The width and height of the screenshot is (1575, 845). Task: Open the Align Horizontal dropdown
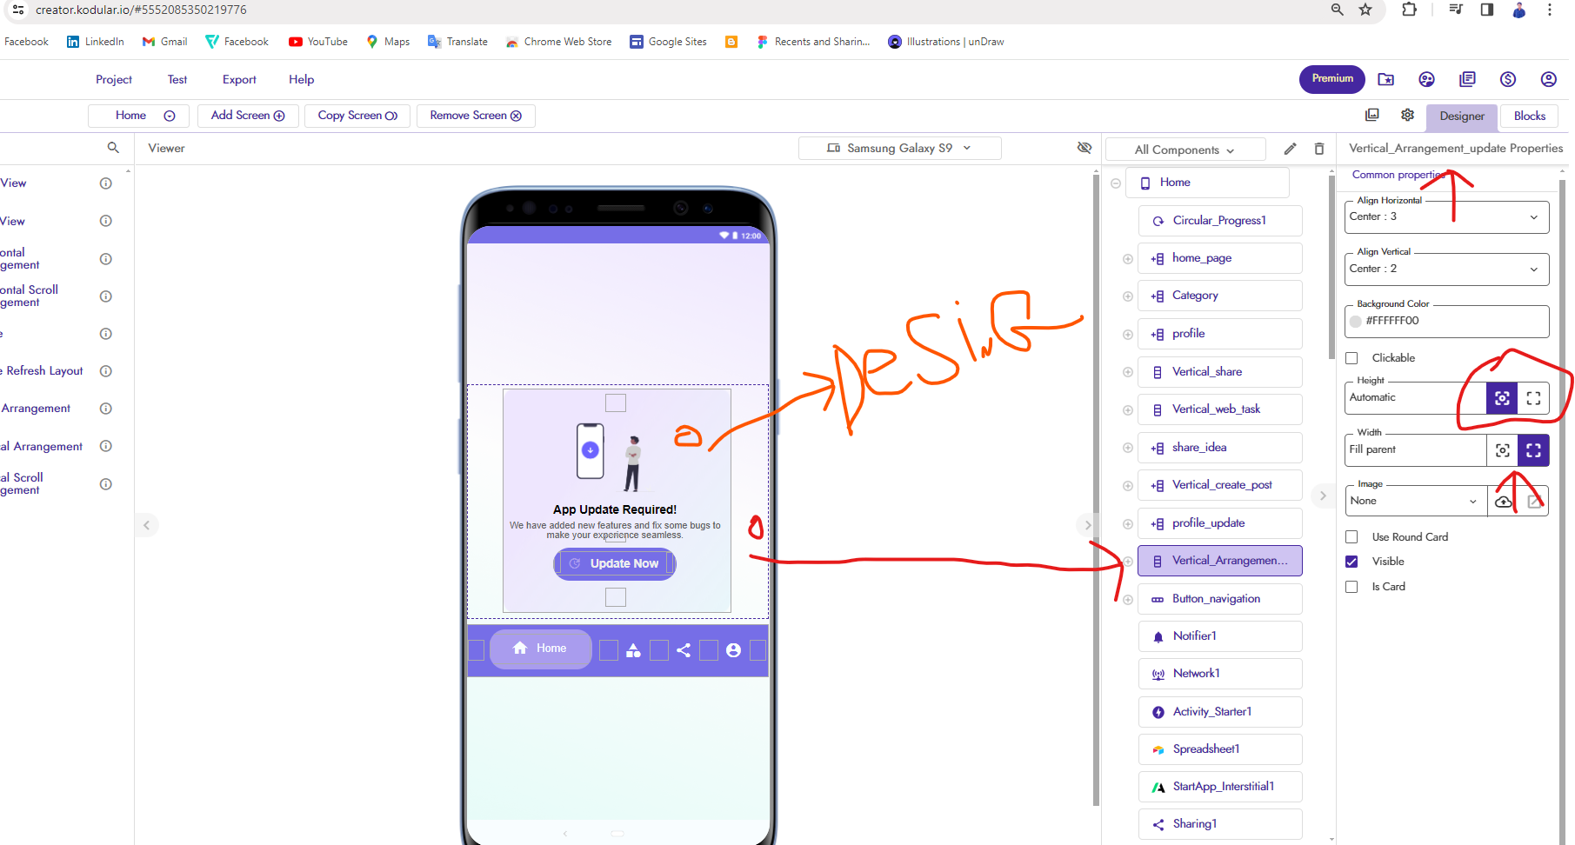tap(1446, 217)
